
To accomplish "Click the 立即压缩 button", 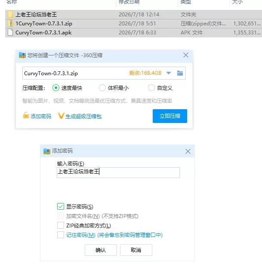I will (x=170, y=116).
